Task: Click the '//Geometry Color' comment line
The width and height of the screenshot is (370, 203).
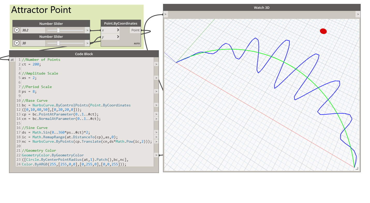Action: (39, 150)
